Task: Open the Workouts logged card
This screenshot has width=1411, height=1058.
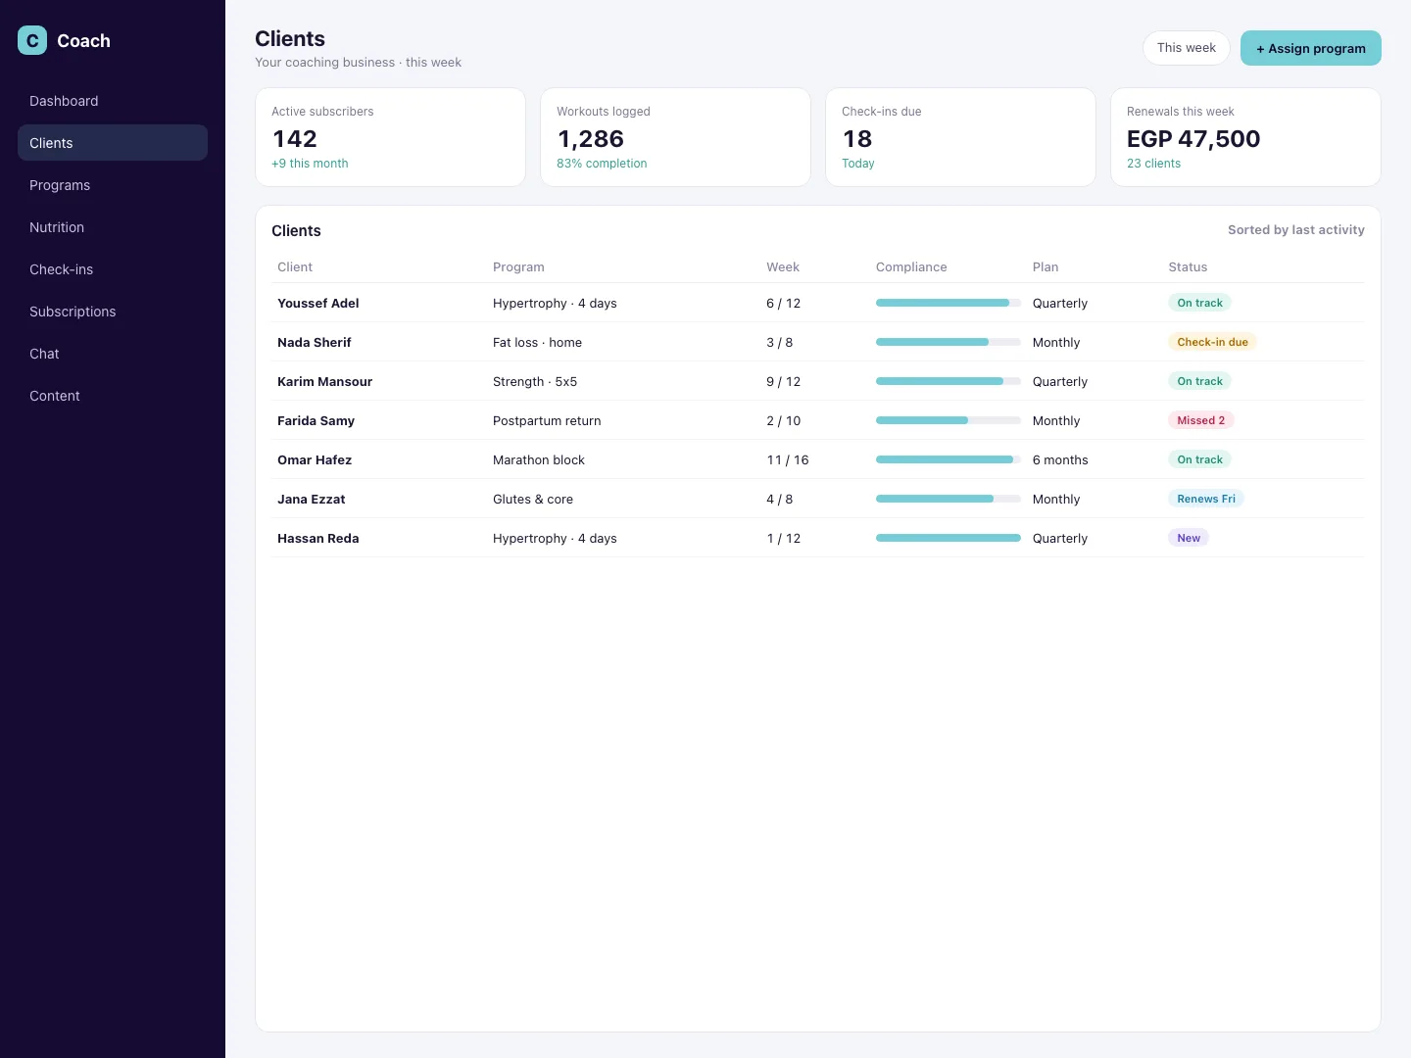Action: click(675, 137)
